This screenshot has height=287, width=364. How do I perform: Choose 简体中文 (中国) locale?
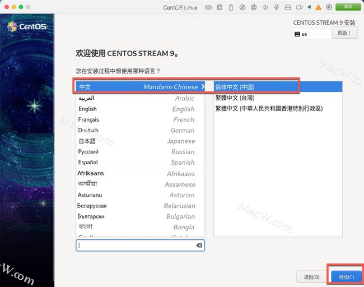click(278, 87)
